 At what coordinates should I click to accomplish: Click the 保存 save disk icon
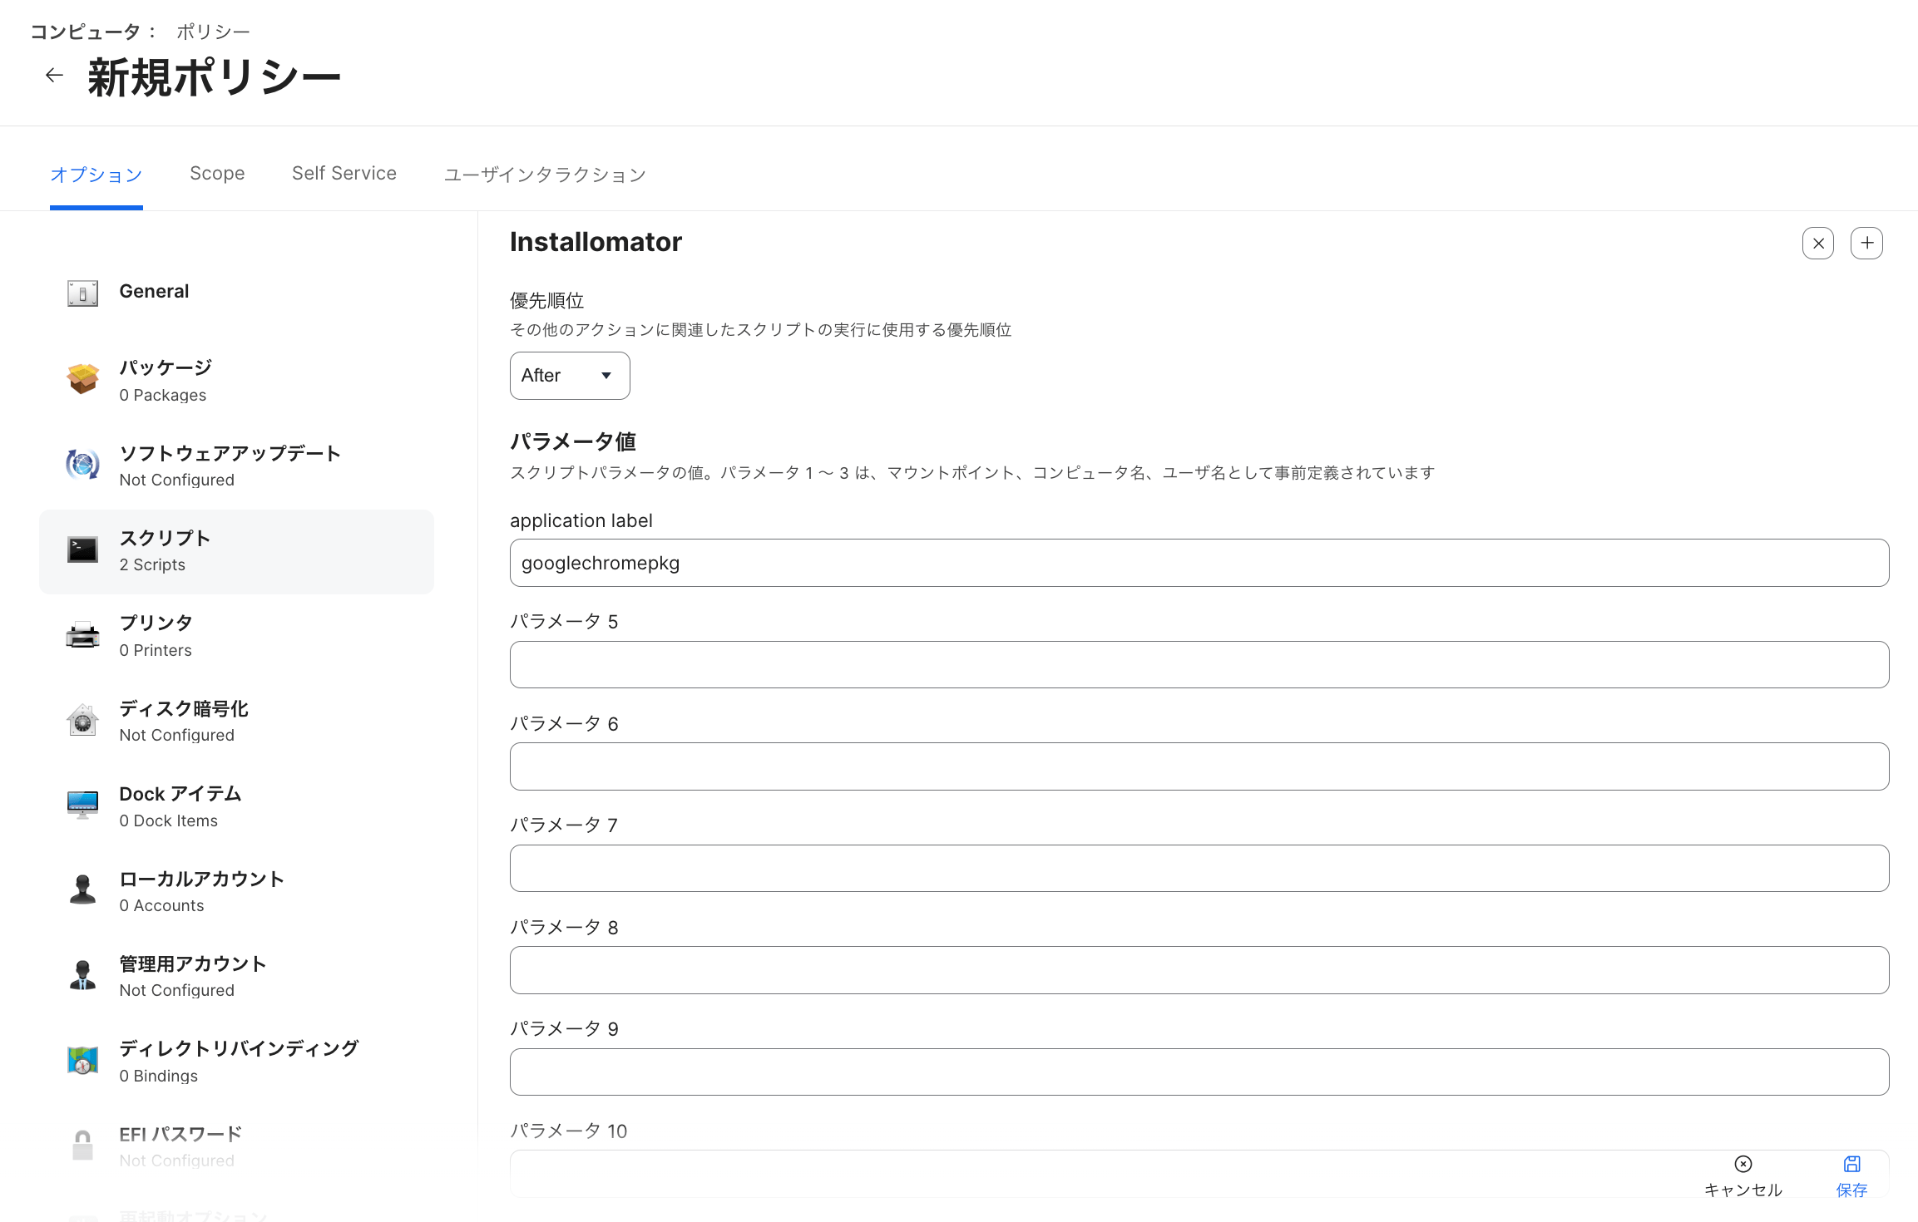(x=1851, y=1164)
